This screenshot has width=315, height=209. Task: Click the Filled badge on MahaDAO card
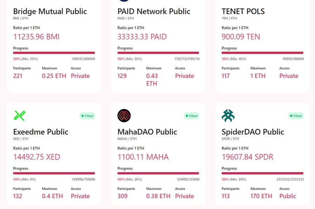[191, 116]
